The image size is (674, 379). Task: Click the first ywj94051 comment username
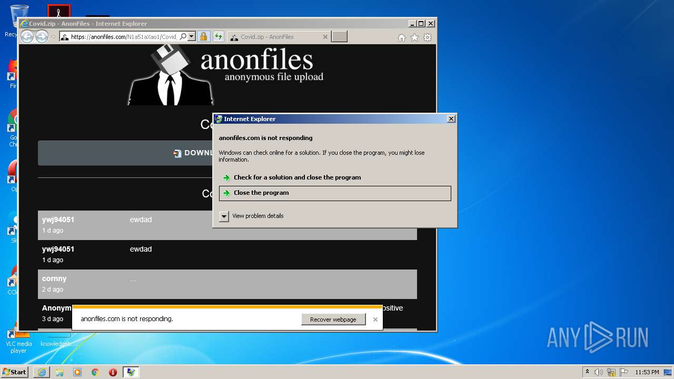click(58, 220)
